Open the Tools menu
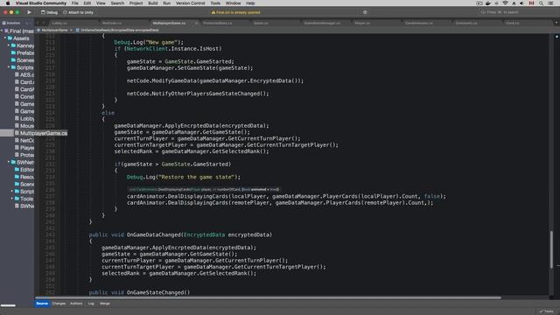The width and height of the screenshot is (560, 315). tap(215, 3)
